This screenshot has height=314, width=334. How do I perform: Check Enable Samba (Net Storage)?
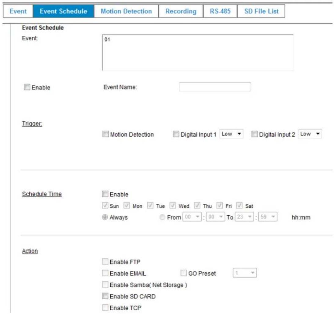(105, 284)
